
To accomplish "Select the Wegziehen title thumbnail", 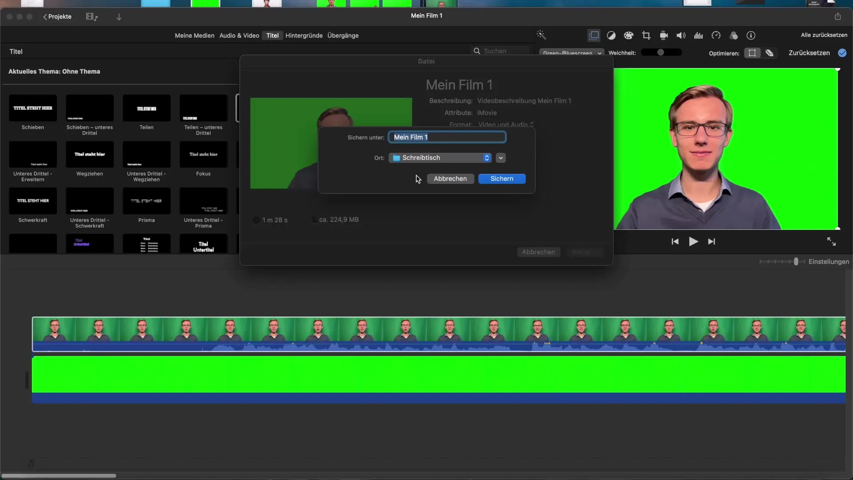I will point(90,155).
